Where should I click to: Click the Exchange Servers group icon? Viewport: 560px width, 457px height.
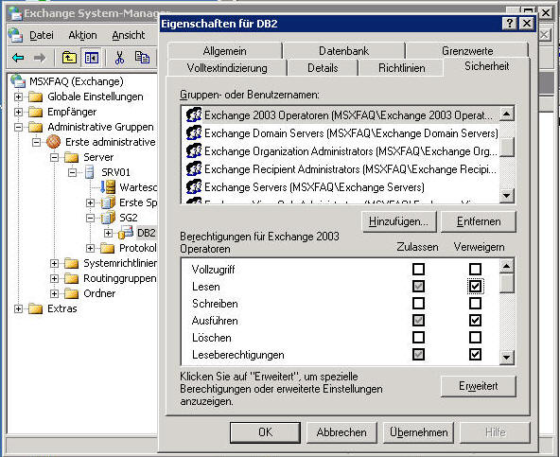pyautogui.click(x=194, y=186)
